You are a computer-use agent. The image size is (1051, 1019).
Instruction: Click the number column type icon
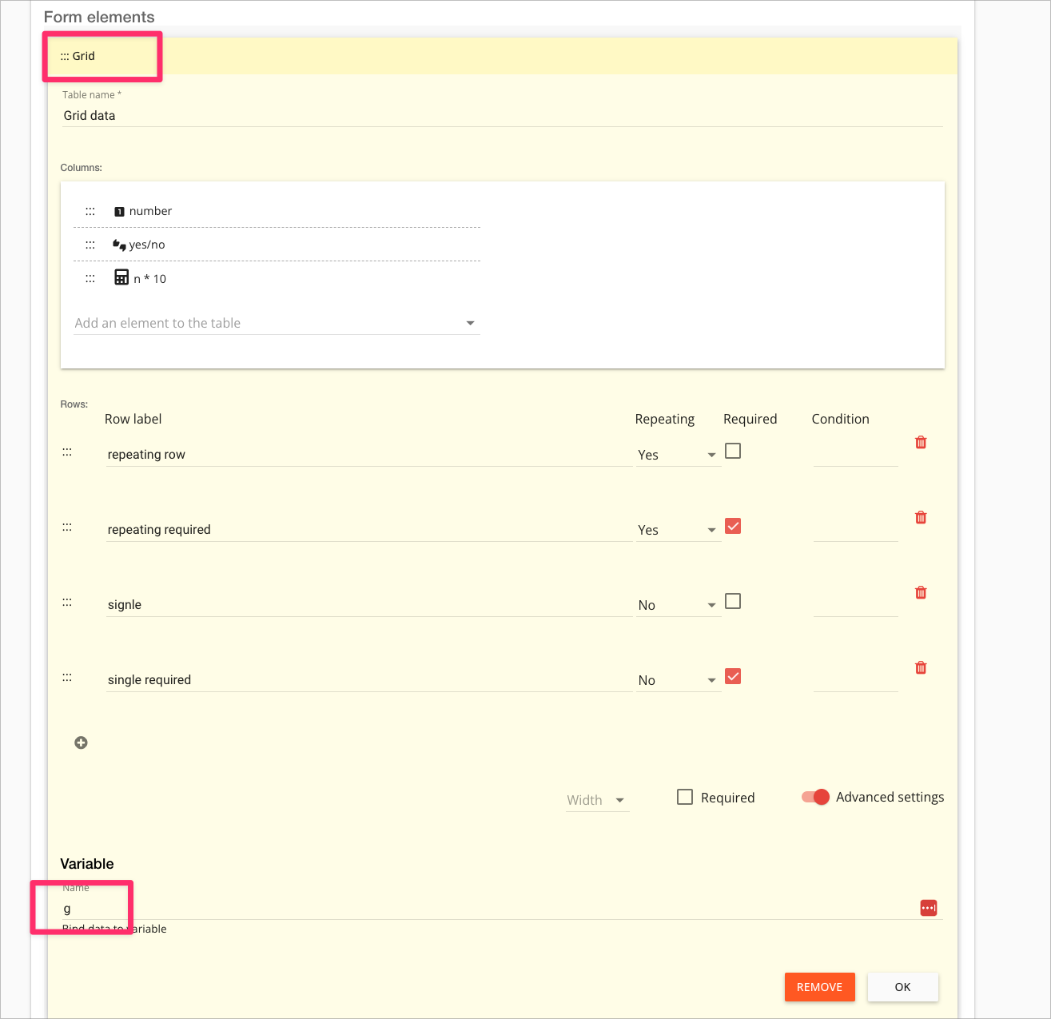click(x=119, y=211)
